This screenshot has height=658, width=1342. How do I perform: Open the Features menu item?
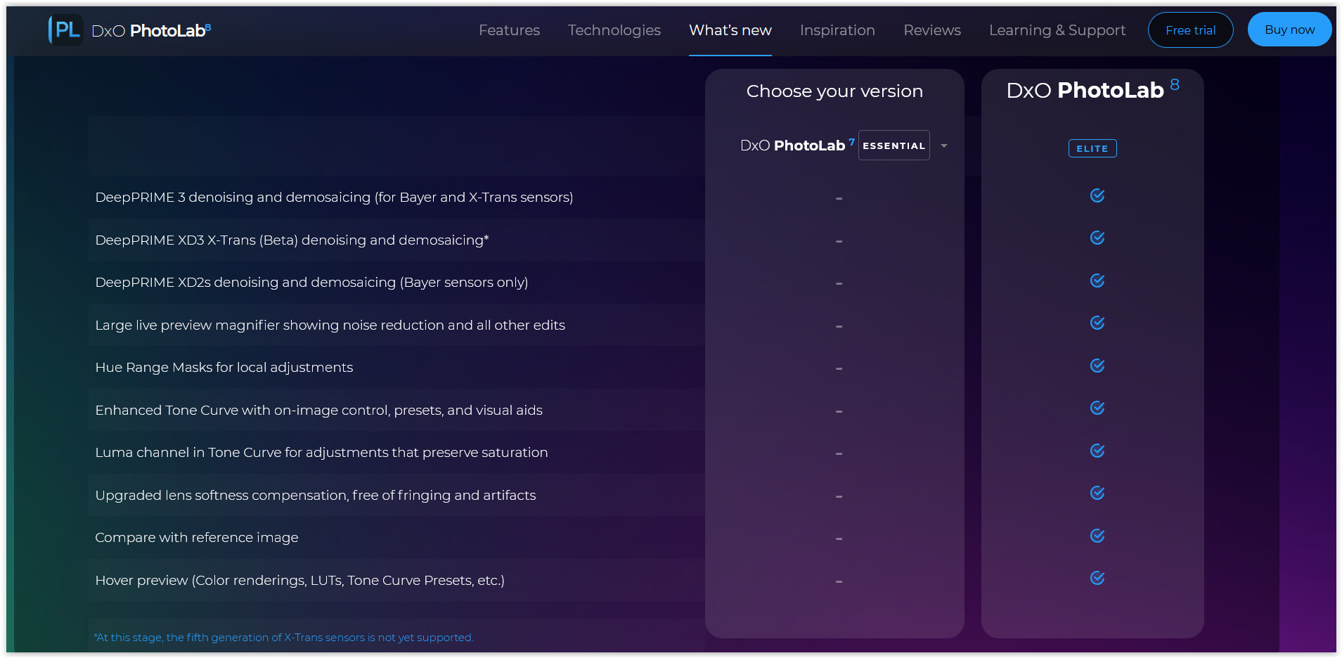tap(509, 30)
